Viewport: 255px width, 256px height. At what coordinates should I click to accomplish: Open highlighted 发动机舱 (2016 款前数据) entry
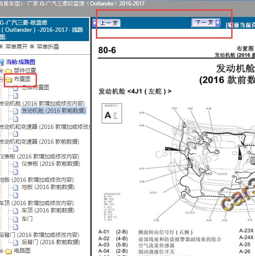pyautogui.click(x=53, y=111)
